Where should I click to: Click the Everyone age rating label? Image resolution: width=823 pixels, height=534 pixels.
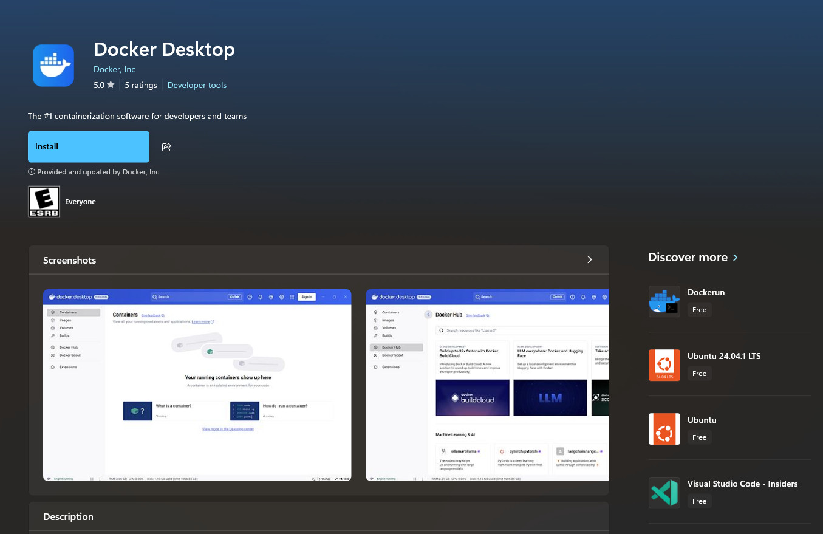click(x=80, y=202)
